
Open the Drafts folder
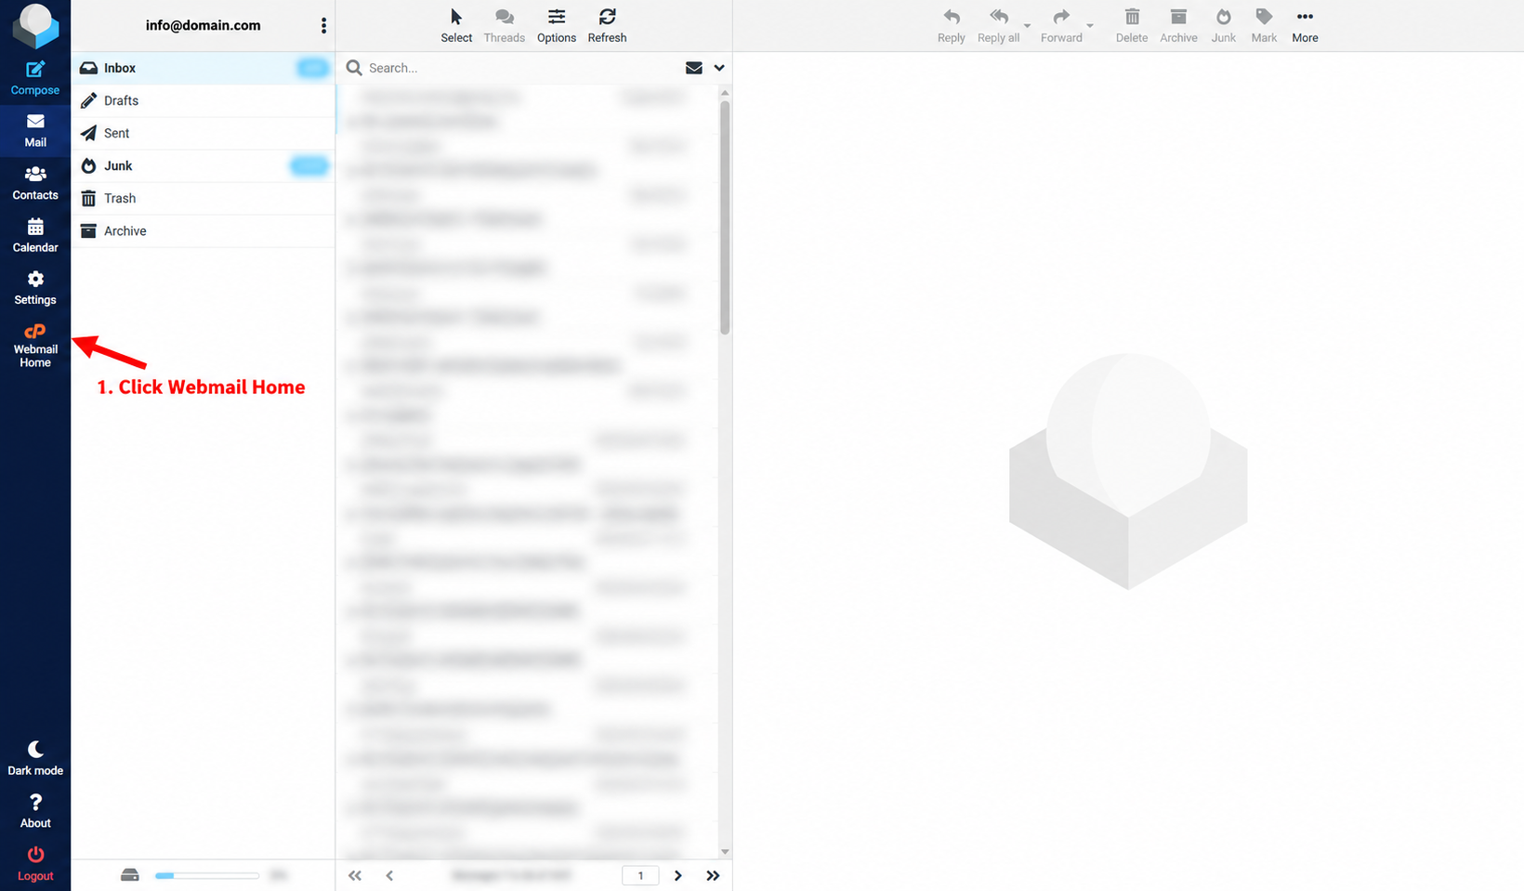(x=203, y=100)
